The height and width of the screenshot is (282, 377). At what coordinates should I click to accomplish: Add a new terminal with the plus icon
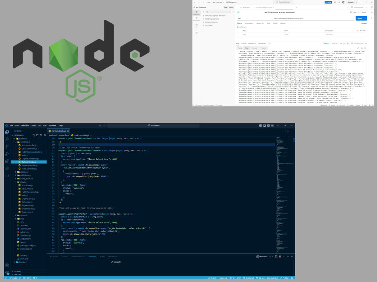click(270, 256)
